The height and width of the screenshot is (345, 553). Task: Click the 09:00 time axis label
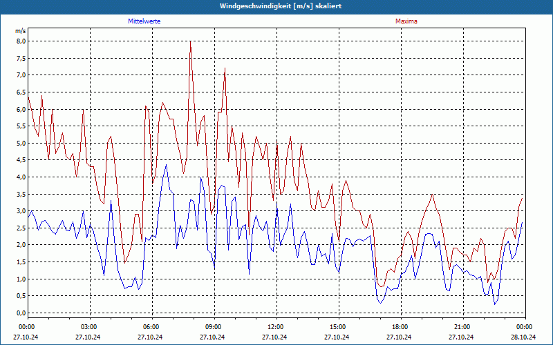214,327
